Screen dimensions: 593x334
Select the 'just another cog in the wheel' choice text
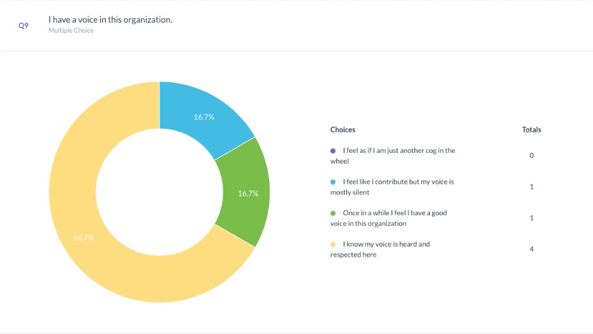pos(393,156)
